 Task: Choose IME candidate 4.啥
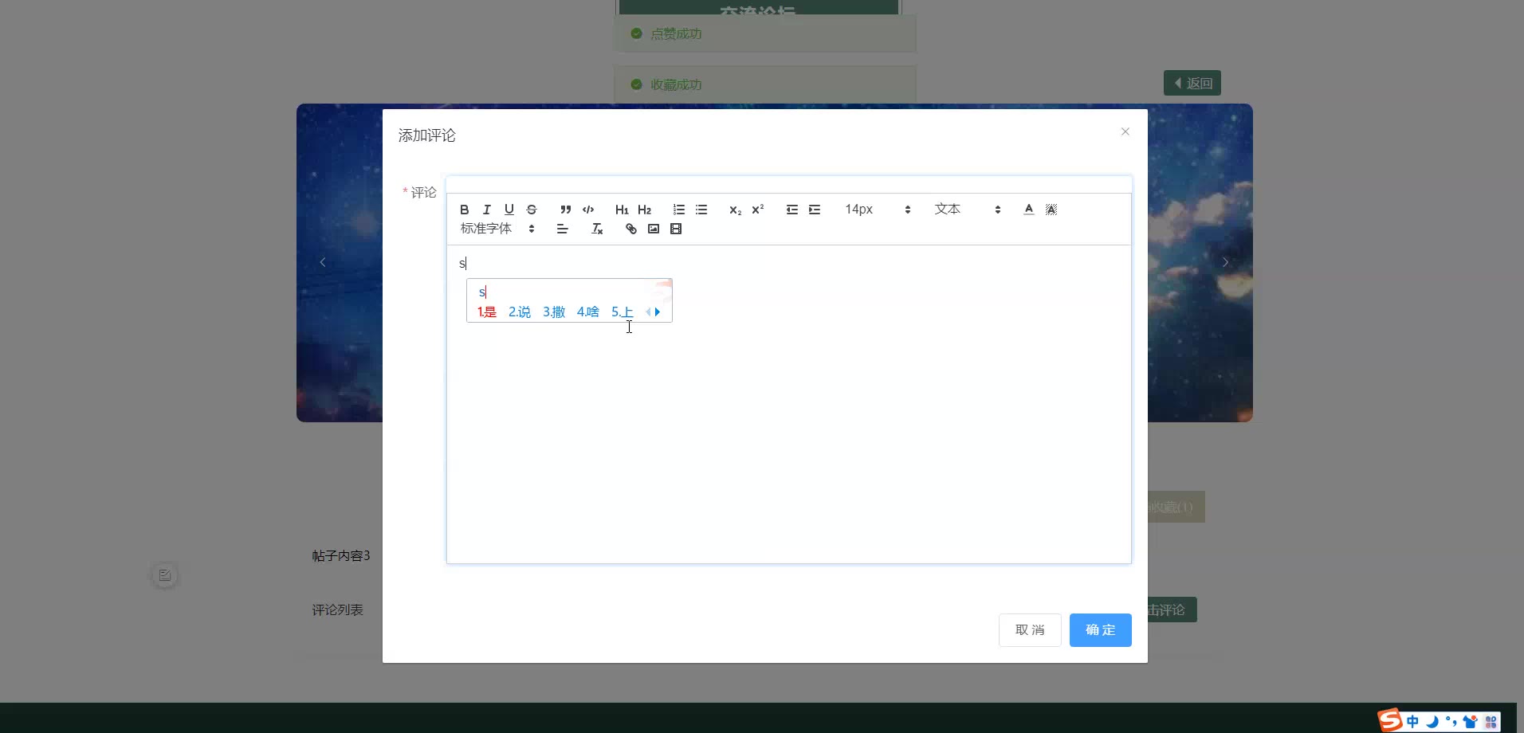tap(588, 312)
